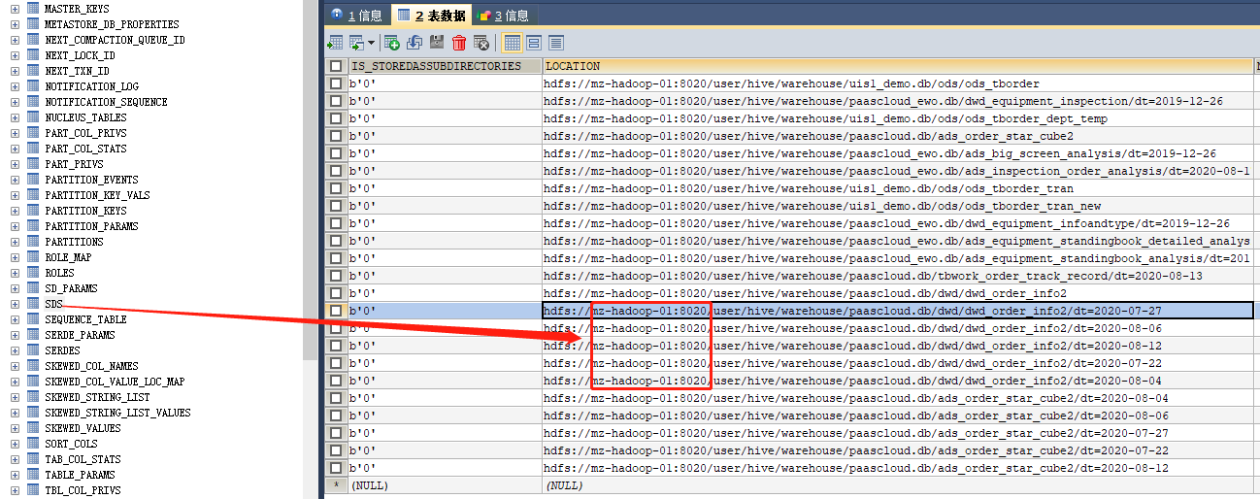
Task: Check the row for ads_order_star_cube2/dt=2020-08-12
Action: [336, 468]
